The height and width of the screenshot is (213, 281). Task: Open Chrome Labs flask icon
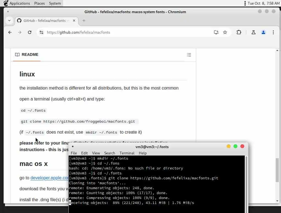[253, 32]
